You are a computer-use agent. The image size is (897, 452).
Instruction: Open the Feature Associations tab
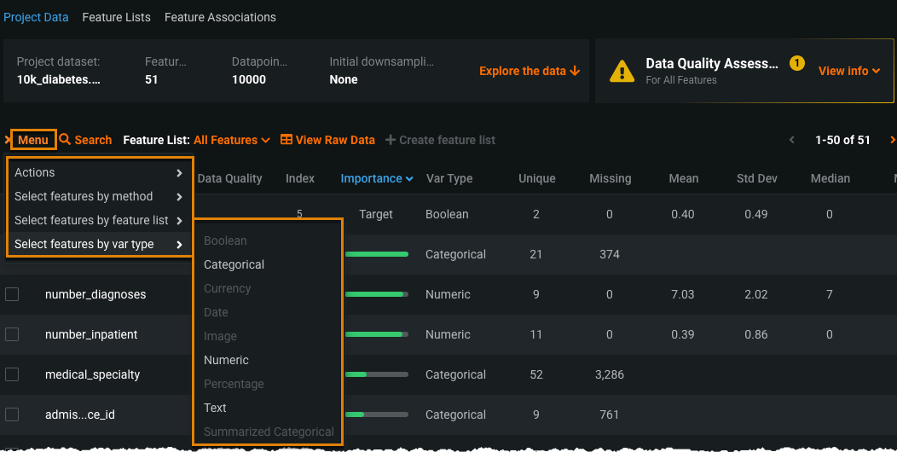point(220,17)
